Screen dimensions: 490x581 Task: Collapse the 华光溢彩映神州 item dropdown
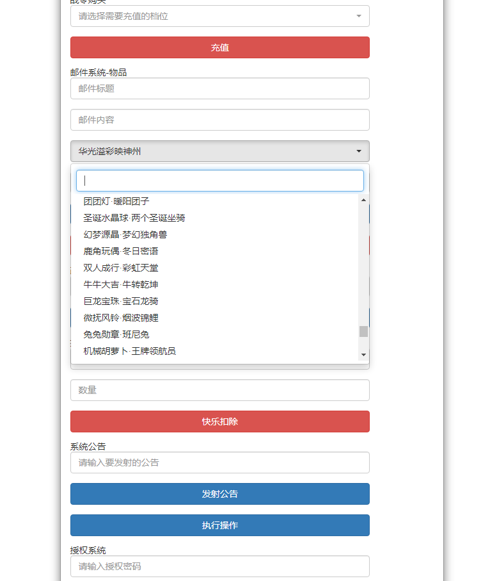coord(219,151)
